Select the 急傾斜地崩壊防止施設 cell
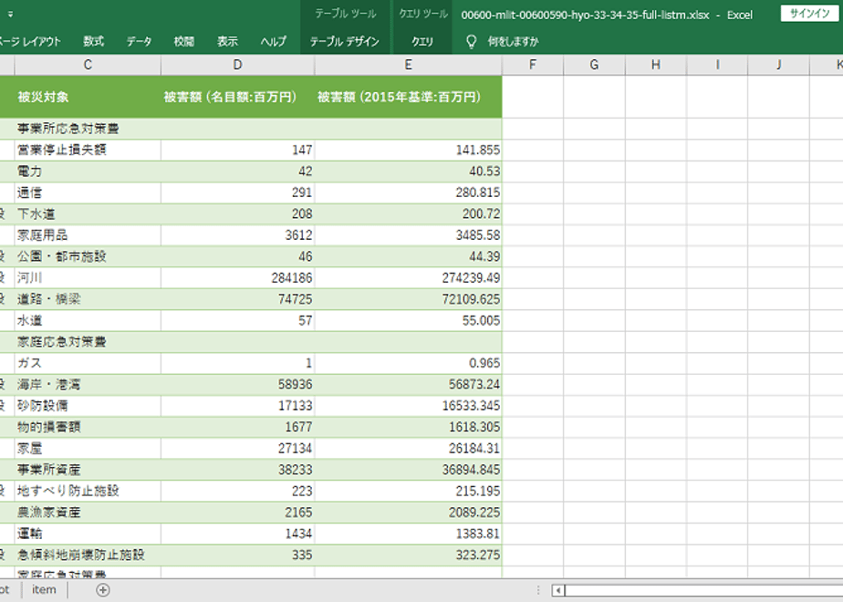Image resolution: width=843 pixels, height=602 pixels. 88,555
